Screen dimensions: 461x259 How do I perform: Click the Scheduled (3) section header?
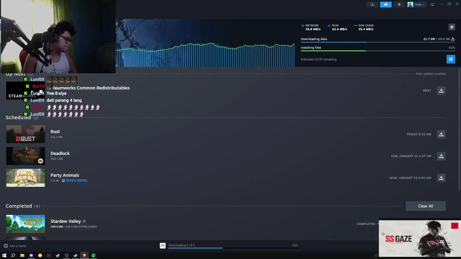point(22,118)
